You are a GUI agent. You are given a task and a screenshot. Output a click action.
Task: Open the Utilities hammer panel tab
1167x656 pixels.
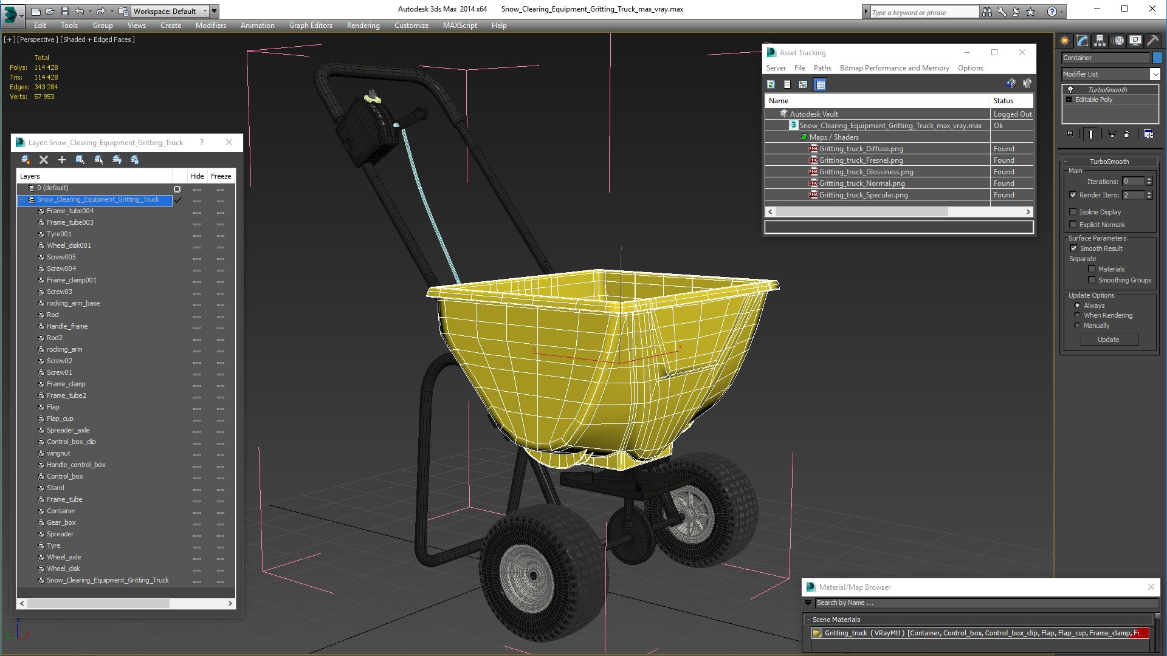pyautogui.click(x=1153, y=41)
